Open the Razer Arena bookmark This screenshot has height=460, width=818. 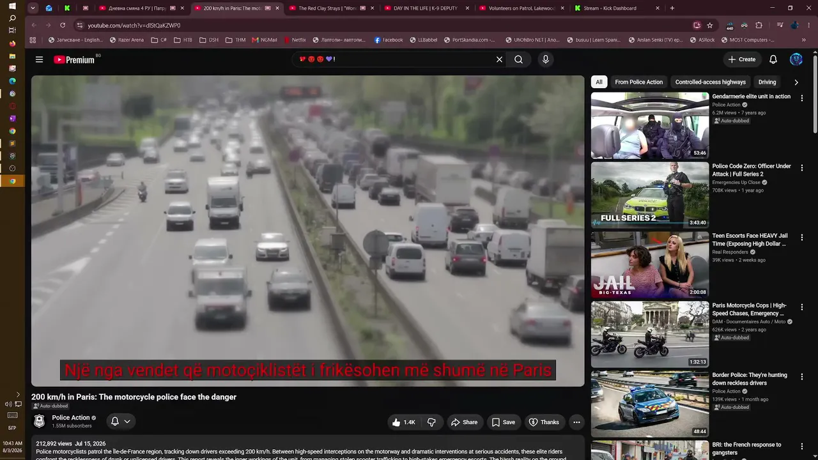pyautogui.click(x=127, y=40)
